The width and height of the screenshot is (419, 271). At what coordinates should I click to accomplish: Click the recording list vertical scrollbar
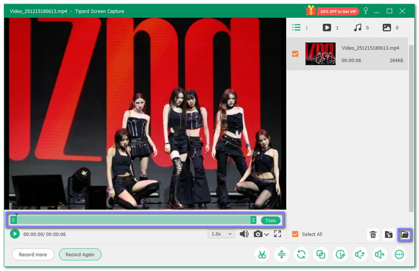pyautogui.click(x=411, y=128)
